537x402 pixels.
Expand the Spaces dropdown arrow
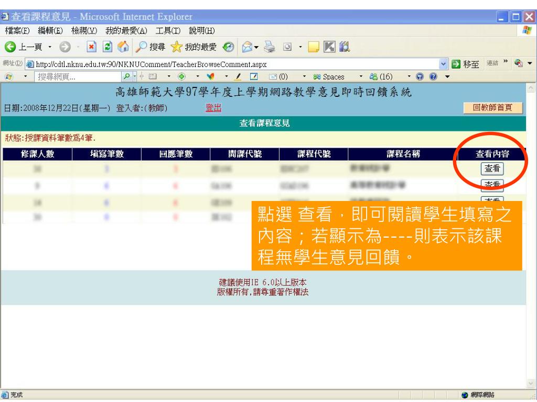click(361, 76)
